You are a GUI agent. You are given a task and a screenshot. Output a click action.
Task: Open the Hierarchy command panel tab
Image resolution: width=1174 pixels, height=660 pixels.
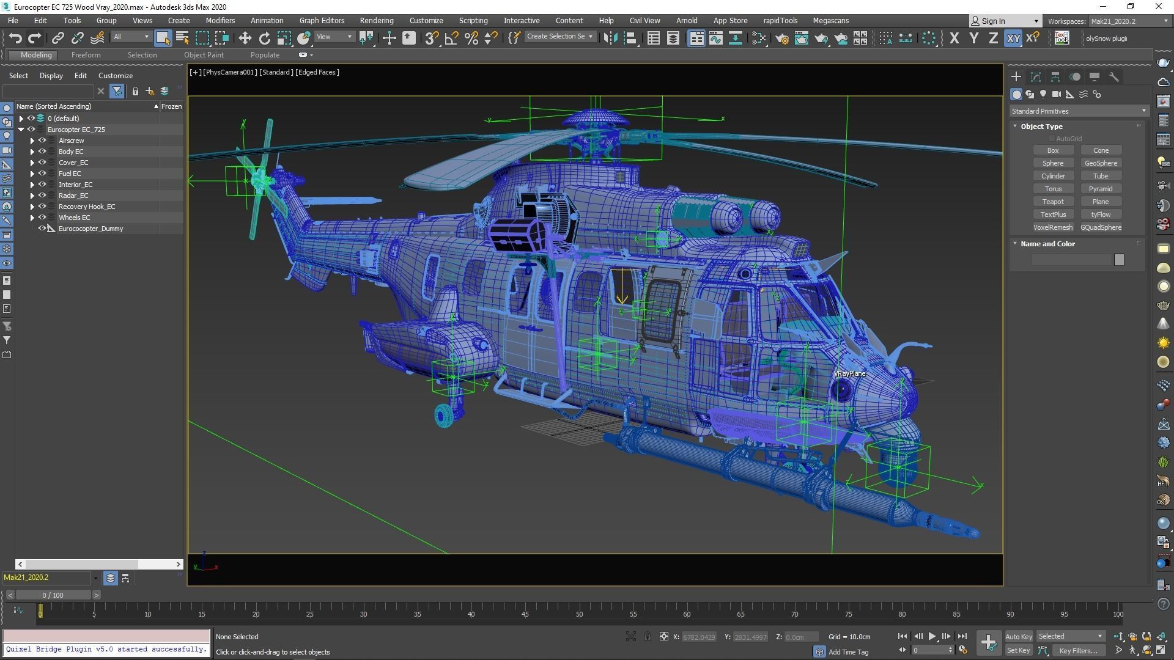click(x=1055, y=77)
